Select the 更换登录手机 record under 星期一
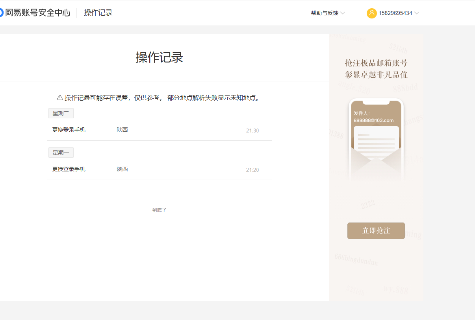The width and height of the screenshot is (475, 320). 69,169
